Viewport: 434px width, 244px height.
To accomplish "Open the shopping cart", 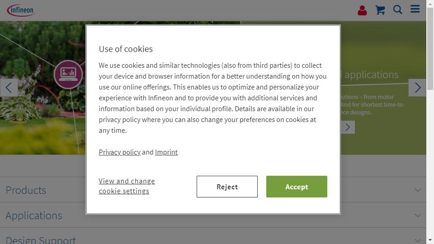I will (380, 10).
